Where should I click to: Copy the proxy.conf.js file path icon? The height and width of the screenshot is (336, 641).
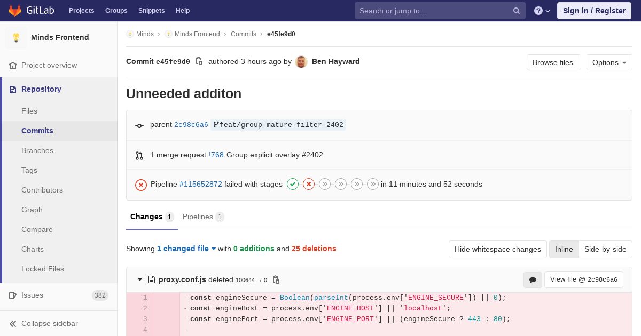tap(276, 279)
